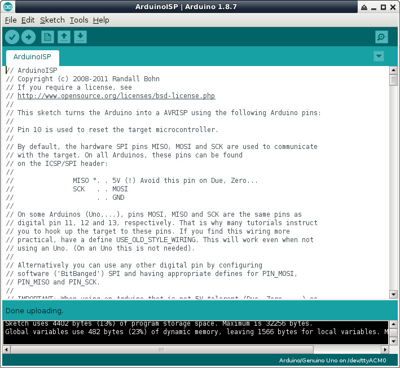Image resolution: width=400 pixels, height=368 pixels.
Task: Follow the opensource.org bsd-license link
Action: tap(116, 96)
